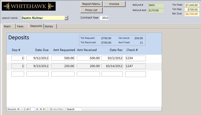Click the Amt Received column header
The width and height of the screenshot is (201, 115).
87,50
